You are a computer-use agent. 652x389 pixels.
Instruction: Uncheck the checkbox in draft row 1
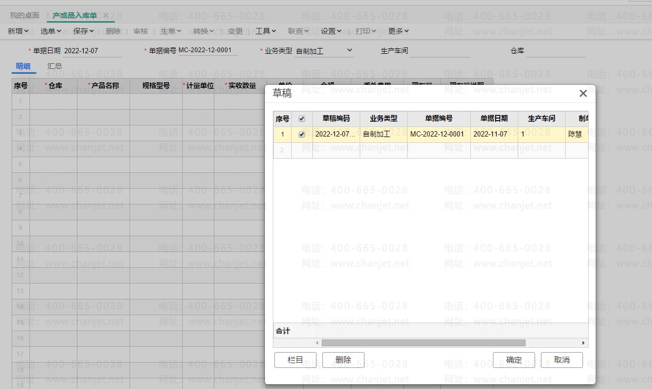point(302,134)
